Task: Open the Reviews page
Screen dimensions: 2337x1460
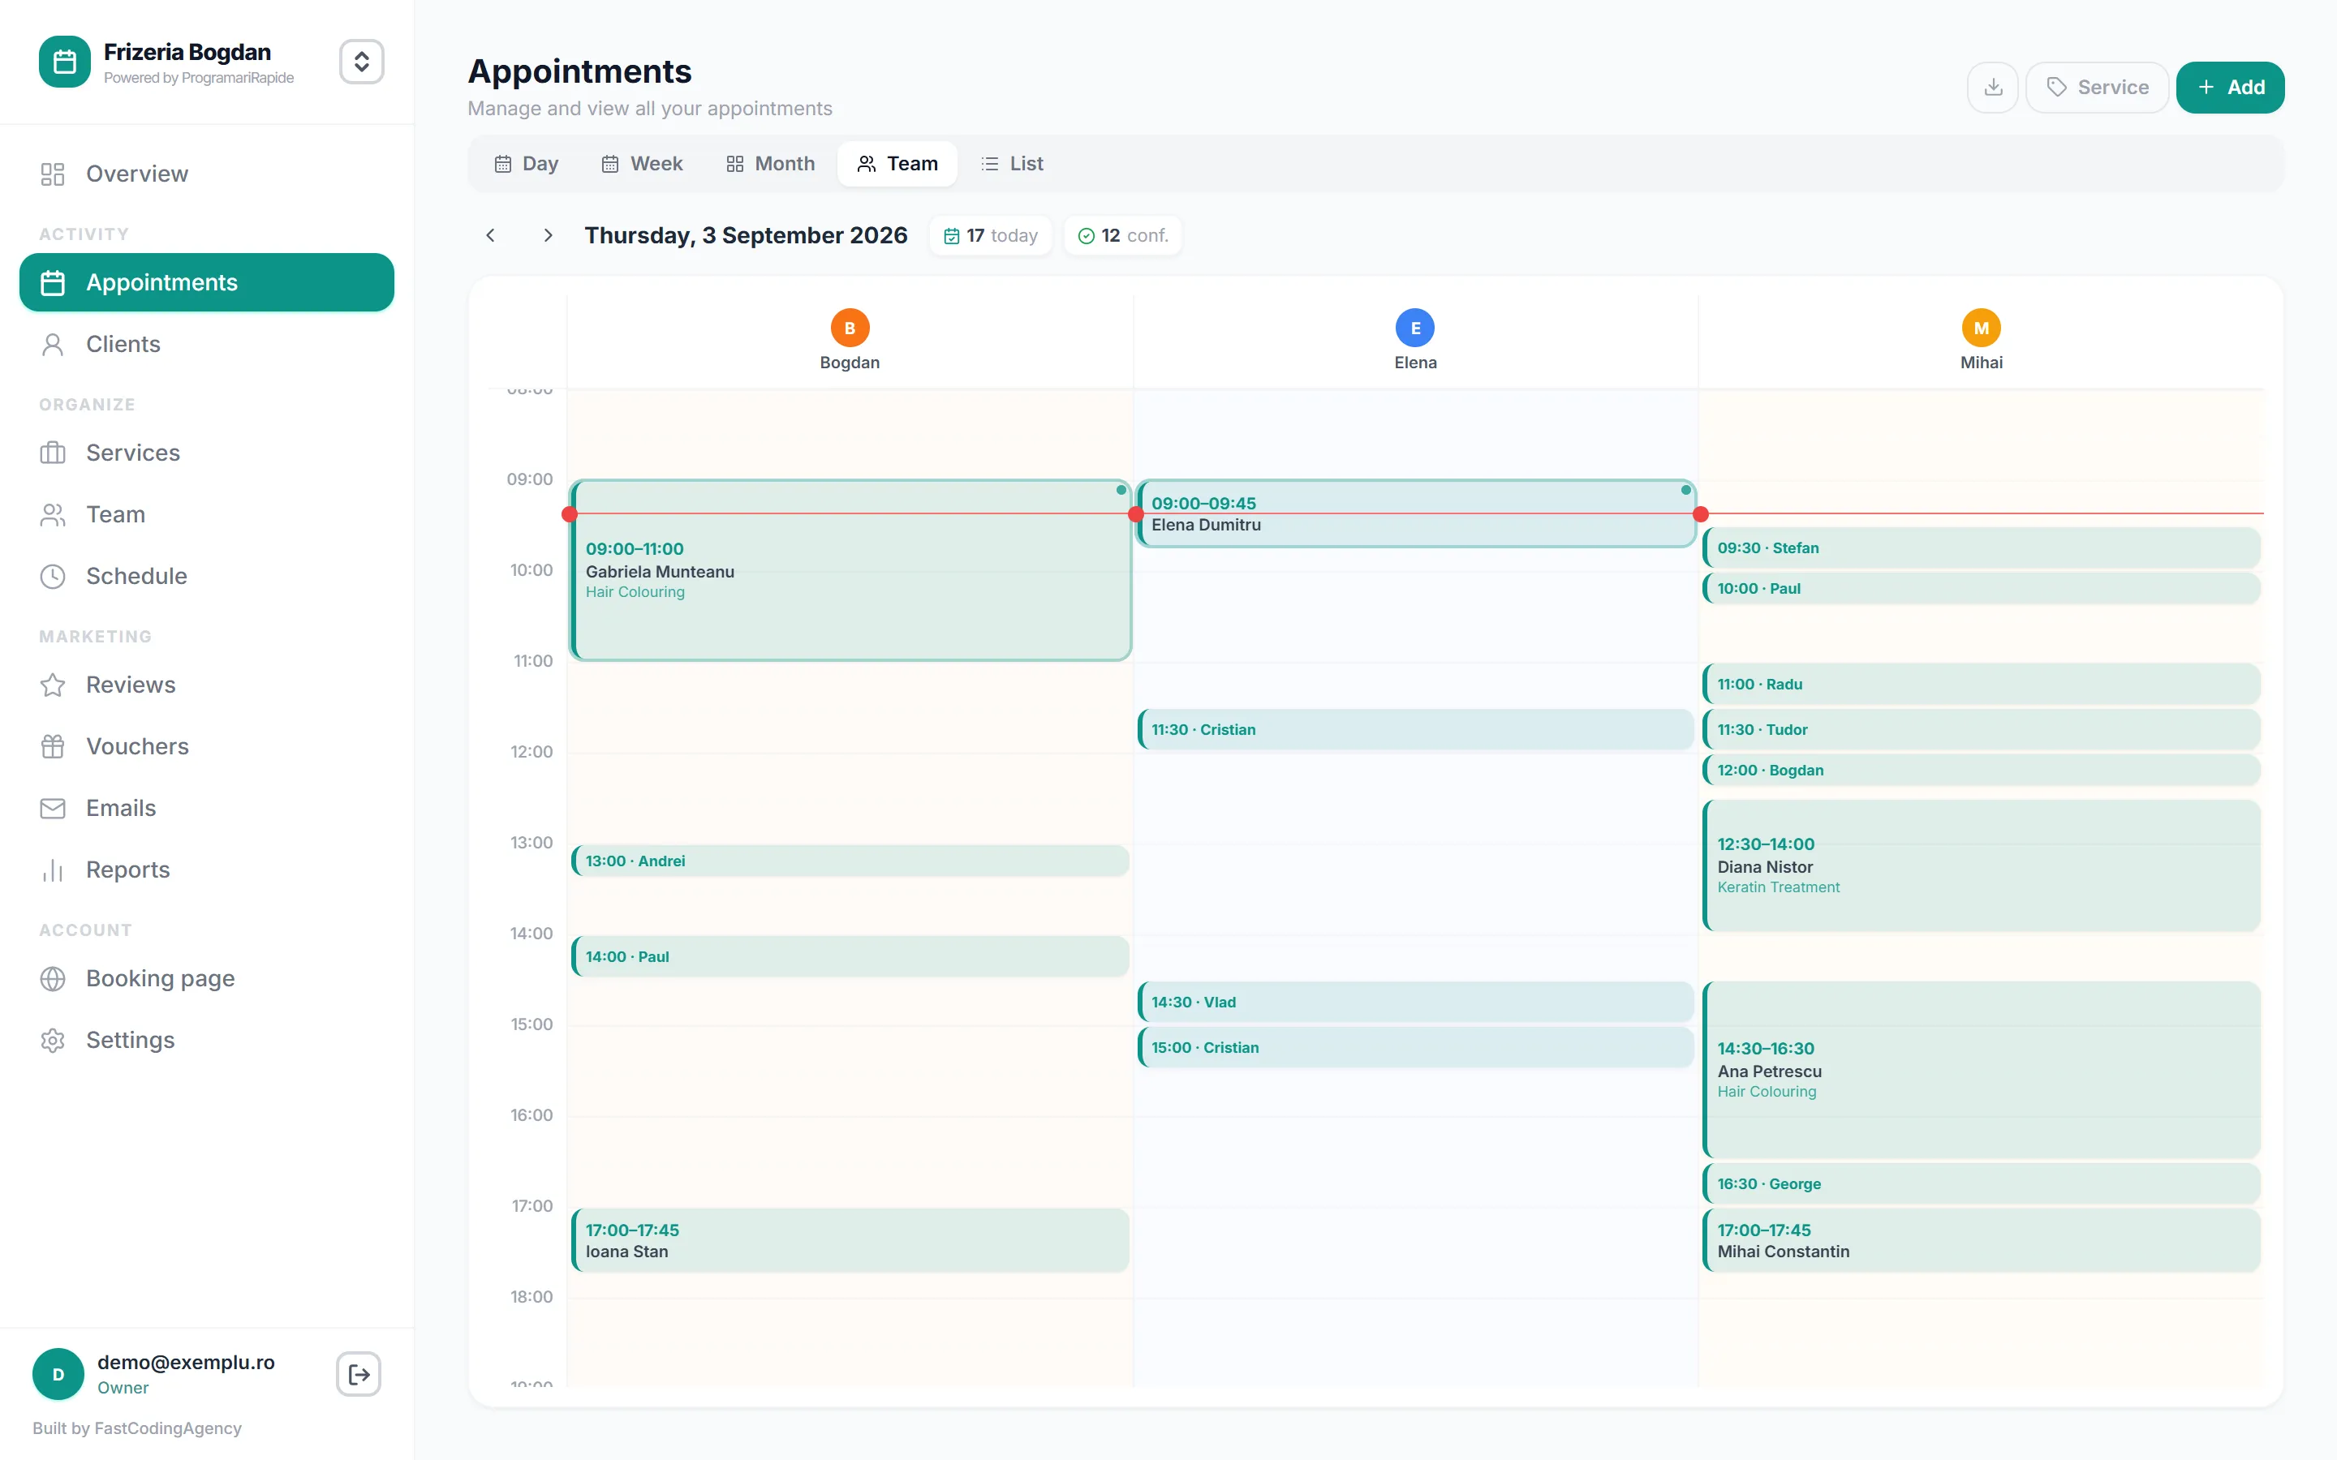Action: pos(207,685)
